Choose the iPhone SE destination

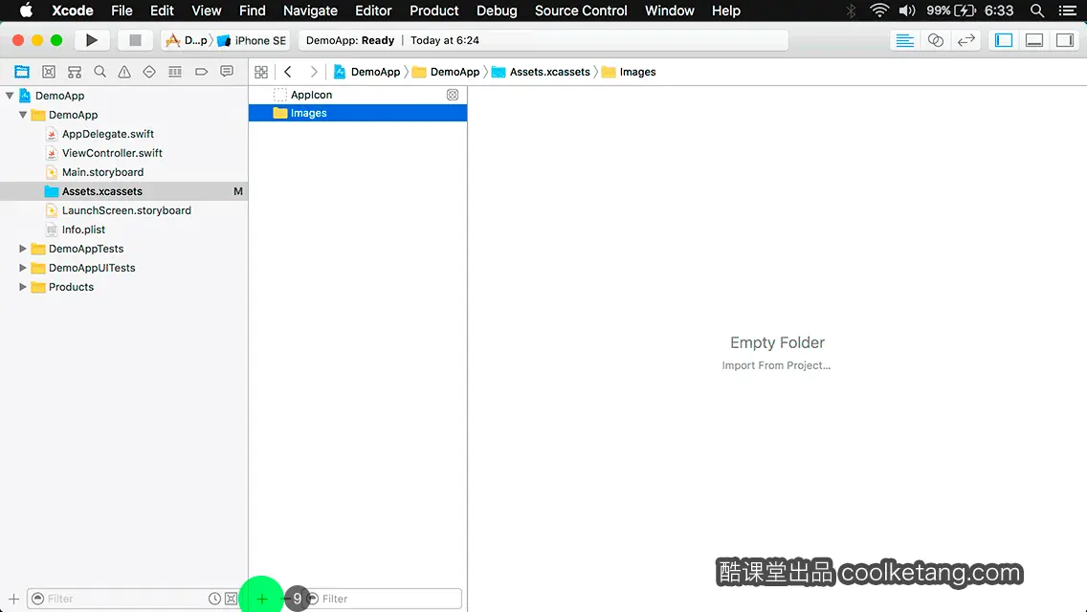click(252, 40)
